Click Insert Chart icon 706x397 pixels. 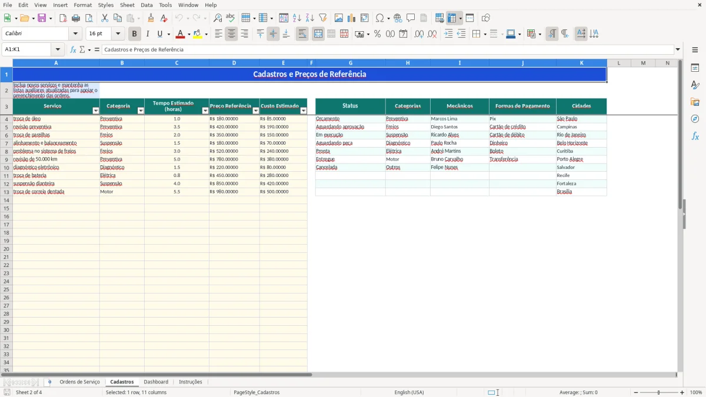(x=352, y=18)
